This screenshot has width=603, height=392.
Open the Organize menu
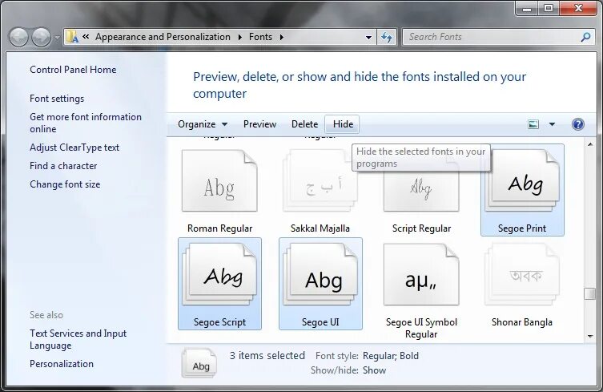coord(203,124)
